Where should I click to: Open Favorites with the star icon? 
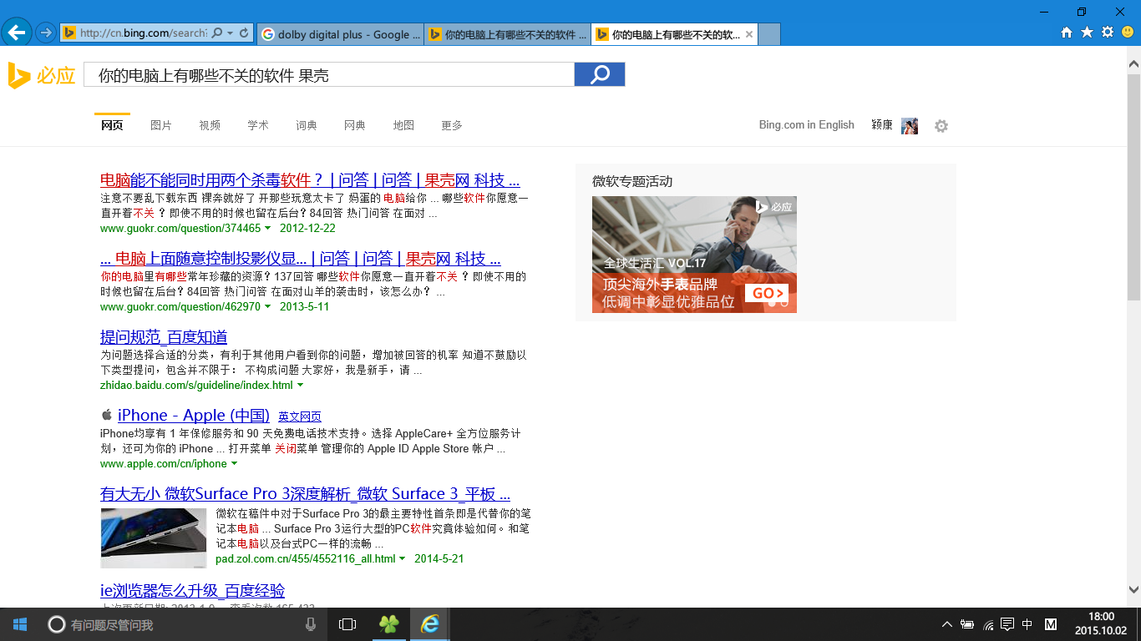(1087, 33)
